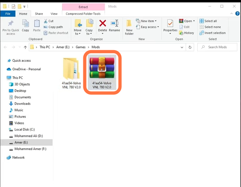Open OneDrive - Personal in sidebar
This screenshot has height=187, width=241.
(x=24, y=69)
